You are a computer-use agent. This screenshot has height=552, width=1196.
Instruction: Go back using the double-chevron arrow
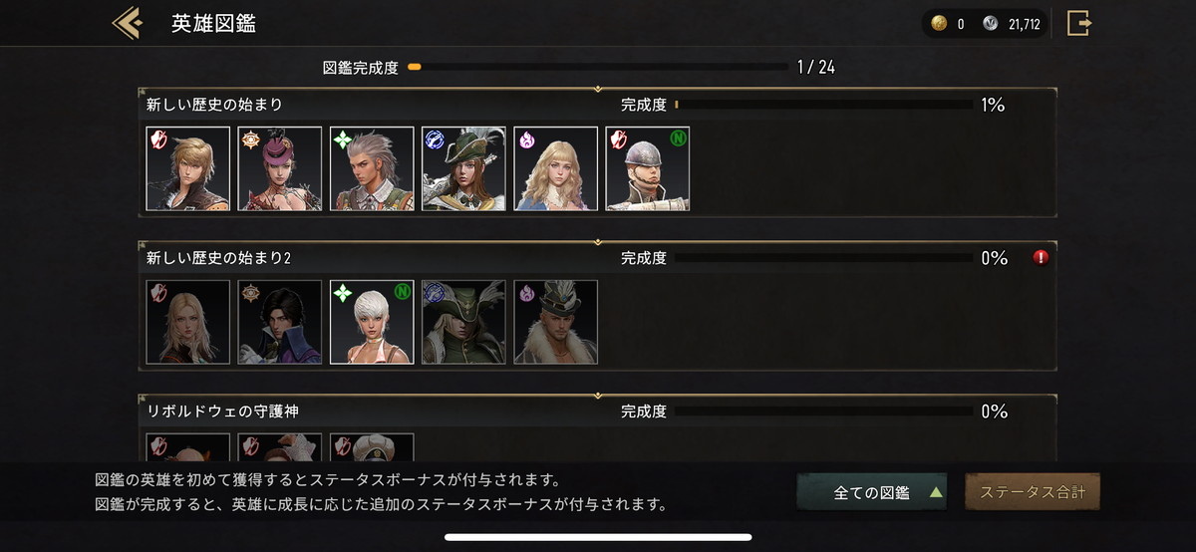[x=127, y=23]
